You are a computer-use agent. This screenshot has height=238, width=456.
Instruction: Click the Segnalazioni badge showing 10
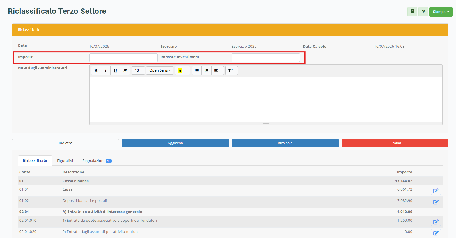(x=109, y=161)
